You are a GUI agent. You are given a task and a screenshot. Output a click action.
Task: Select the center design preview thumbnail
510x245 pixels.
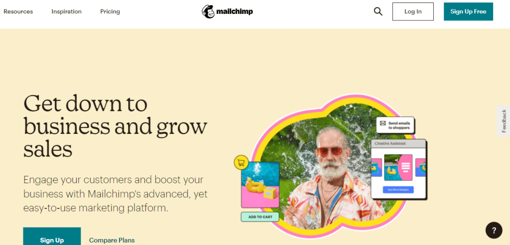coord(398,167)
